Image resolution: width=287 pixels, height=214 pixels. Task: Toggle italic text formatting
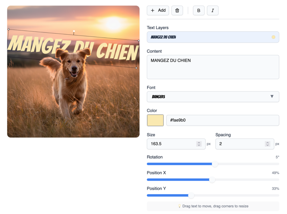pyautogui.click(x=212, y=11)
